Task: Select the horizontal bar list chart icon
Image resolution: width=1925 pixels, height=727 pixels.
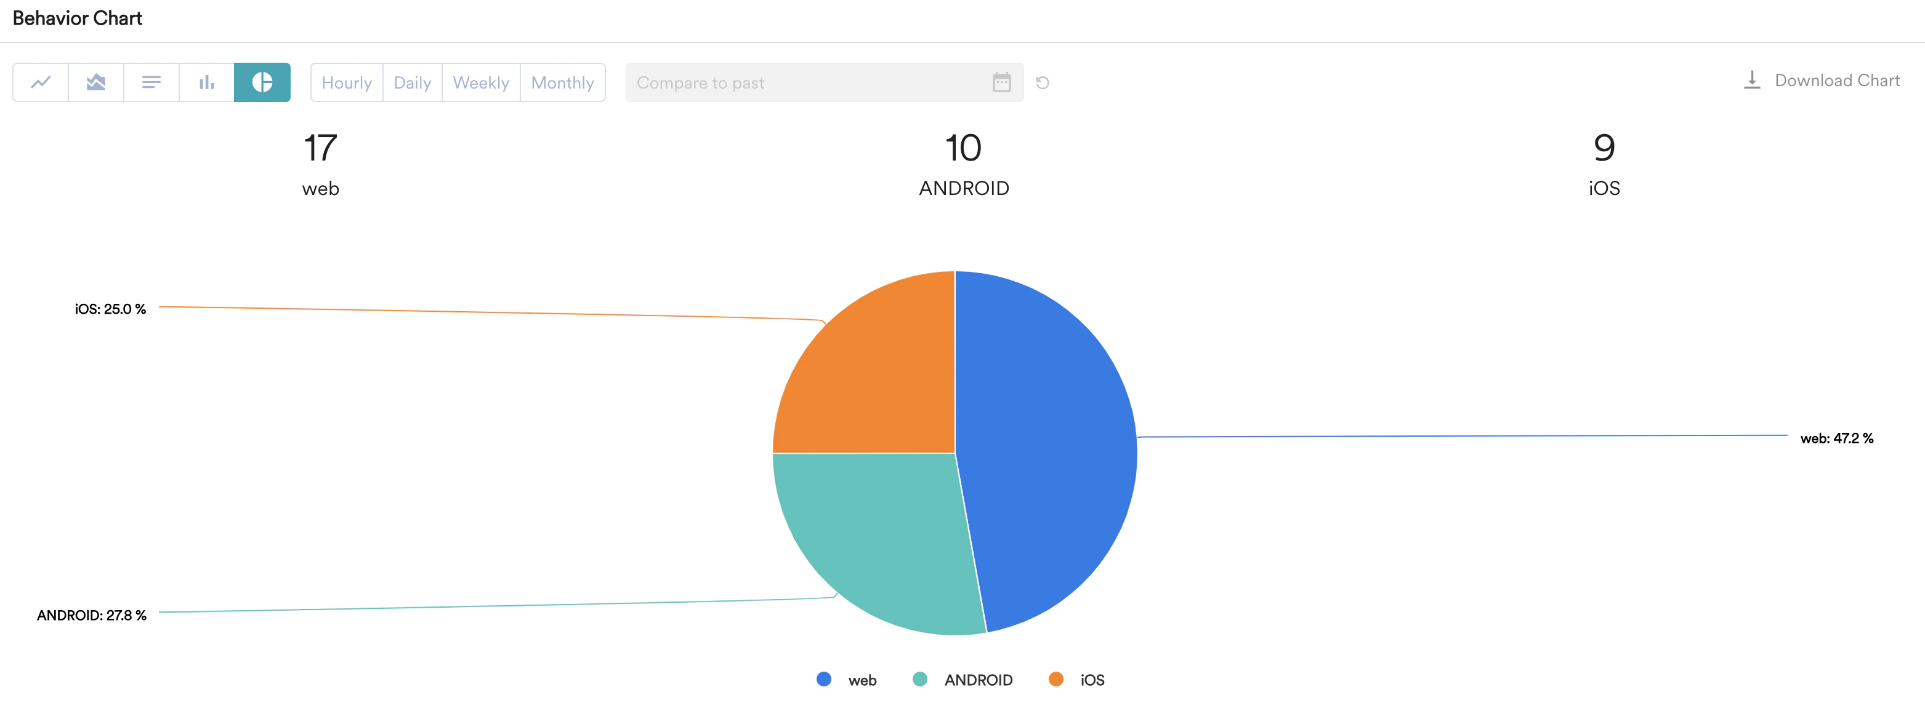Action: (x=151, y=82)
